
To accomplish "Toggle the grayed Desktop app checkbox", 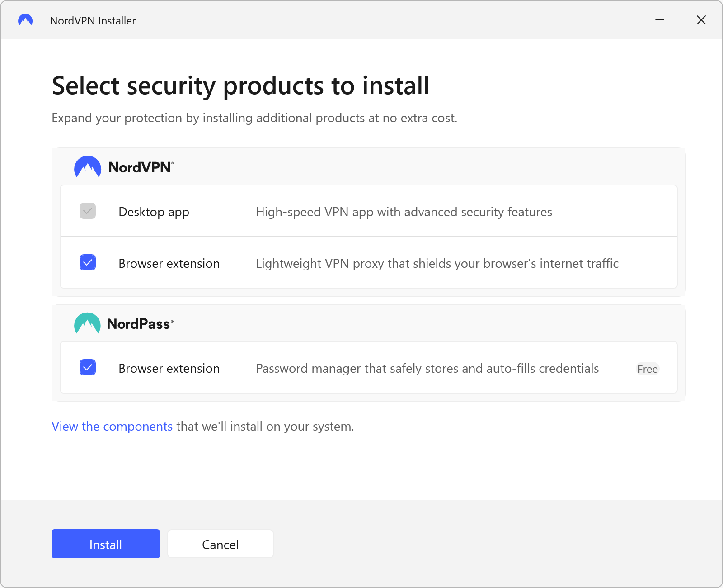I will click(88, 211).
